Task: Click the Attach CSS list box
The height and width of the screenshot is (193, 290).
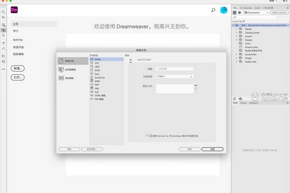Action: 174,89
